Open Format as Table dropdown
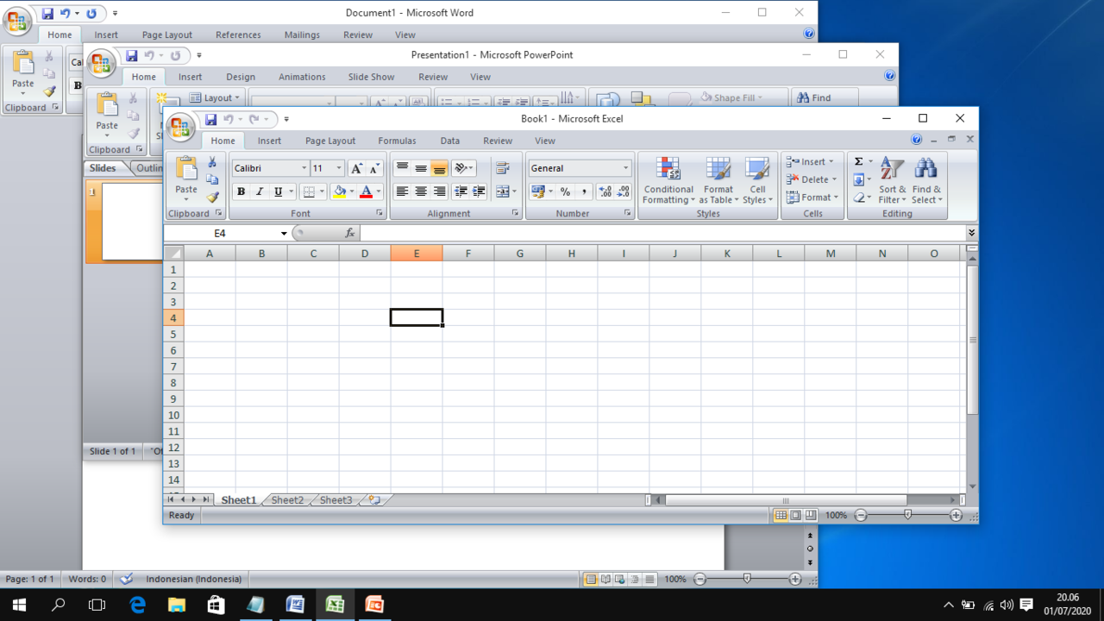 point(718,181)
